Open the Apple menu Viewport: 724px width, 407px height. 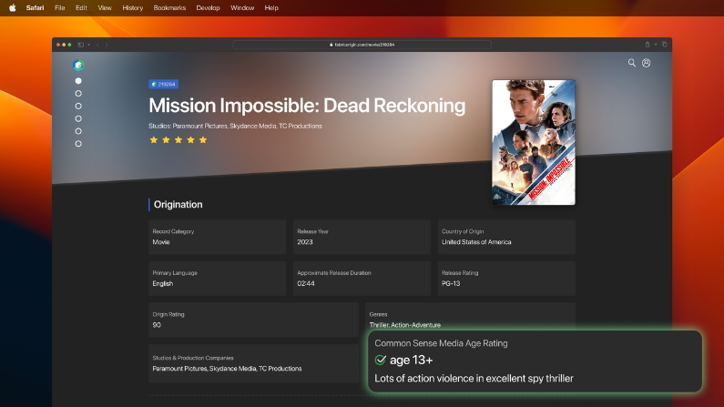(x=13, y=8)
